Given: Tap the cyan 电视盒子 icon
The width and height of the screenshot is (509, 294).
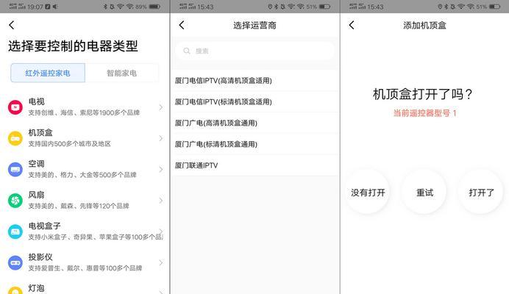Looking at the screenshot, I should tap(15, 232).
